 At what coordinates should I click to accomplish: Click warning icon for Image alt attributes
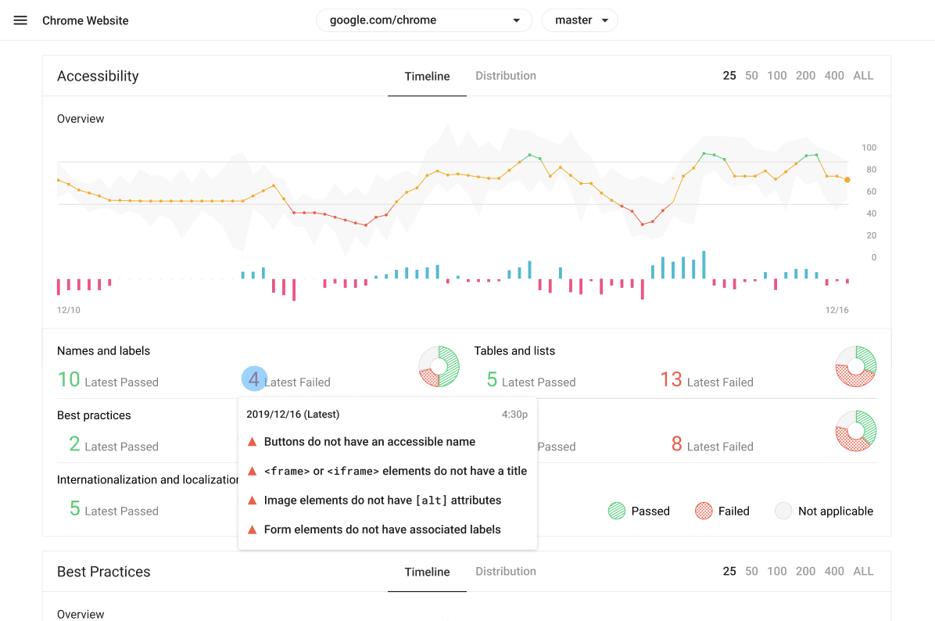253,501
